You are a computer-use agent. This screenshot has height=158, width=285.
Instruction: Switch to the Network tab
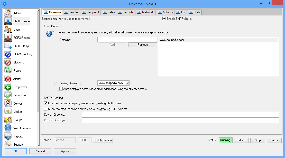pyautogui.click(x=145, y=12)
